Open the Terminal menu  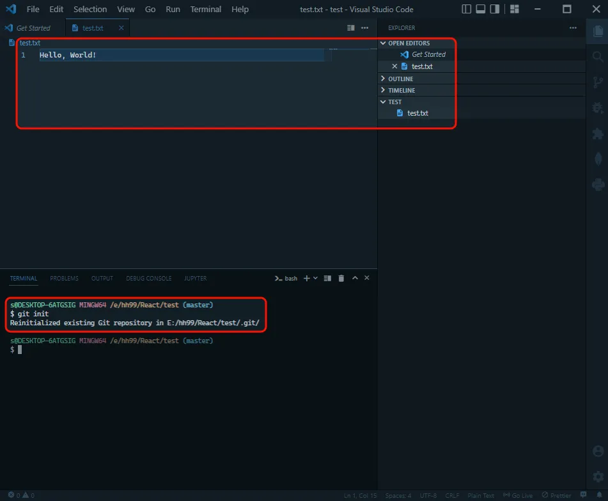[x=205, y=10]
